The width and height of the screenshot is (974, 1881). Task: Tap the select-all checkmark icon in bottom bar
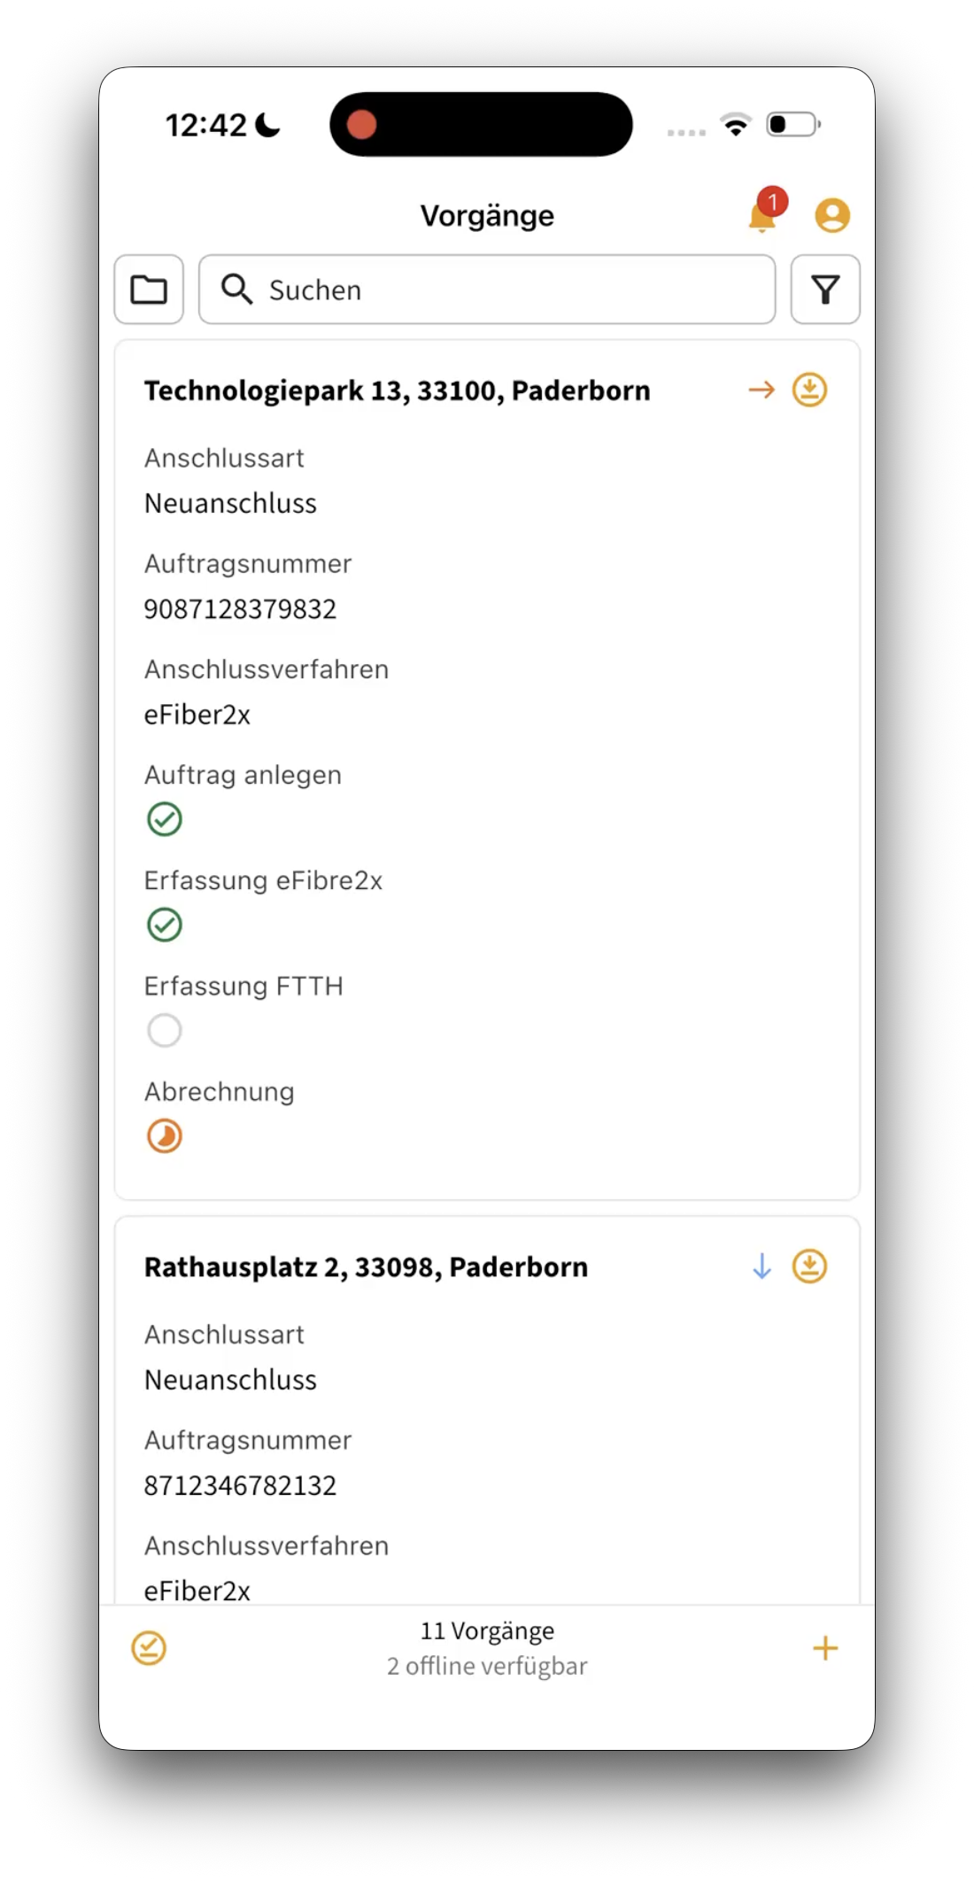149,1648
